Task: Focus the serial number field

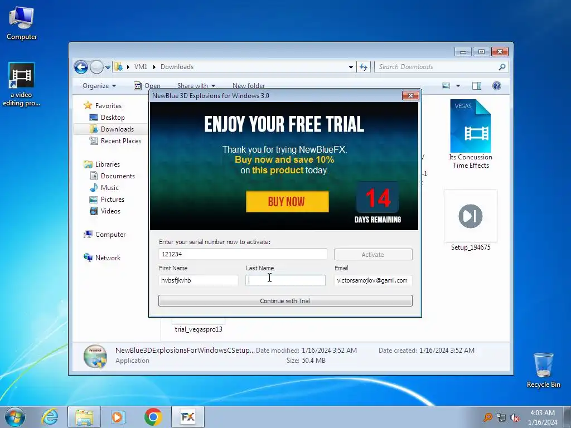Action: tap(243, 254)
